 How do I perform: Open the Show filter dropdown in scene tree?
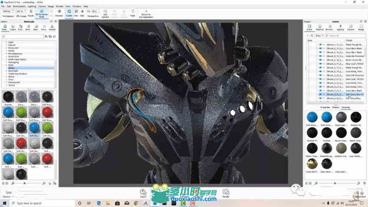[x=319, y=36]
